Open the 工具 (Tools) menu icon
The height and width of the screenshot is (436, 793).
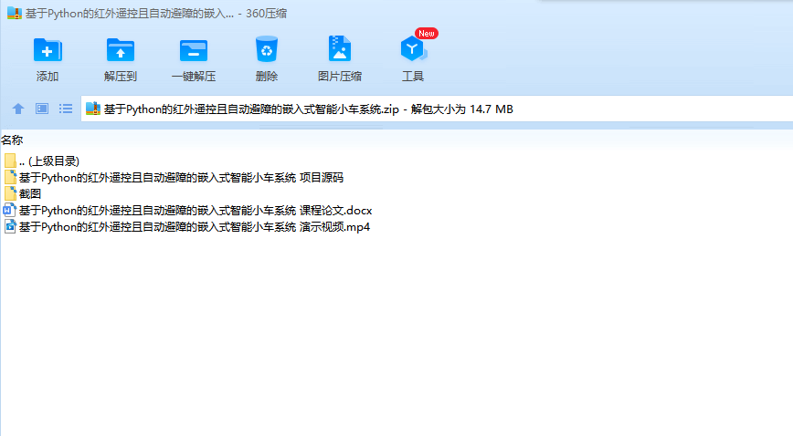click(413, 48)
